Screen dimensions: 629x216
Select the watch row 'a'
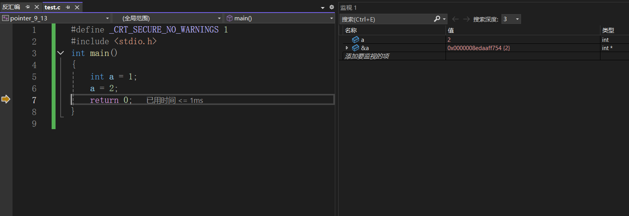[x=484, y=40]
